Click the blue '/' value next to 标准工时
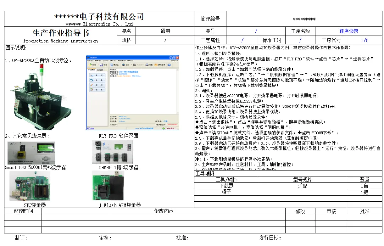Screen dimensions: 384x246 point(300,40)
